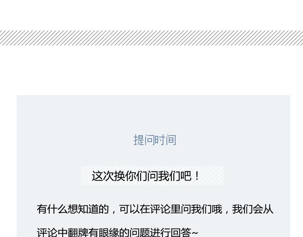This screenshot has width=303, height=237.
Task: Click the phrase 可以在评论里问我们哦
Action: (x=170, y=209)
